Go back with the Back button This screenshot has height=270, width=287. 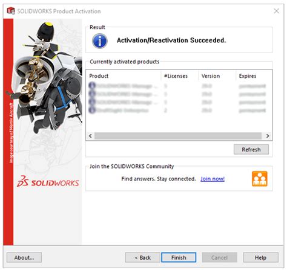tap(142, 257)
